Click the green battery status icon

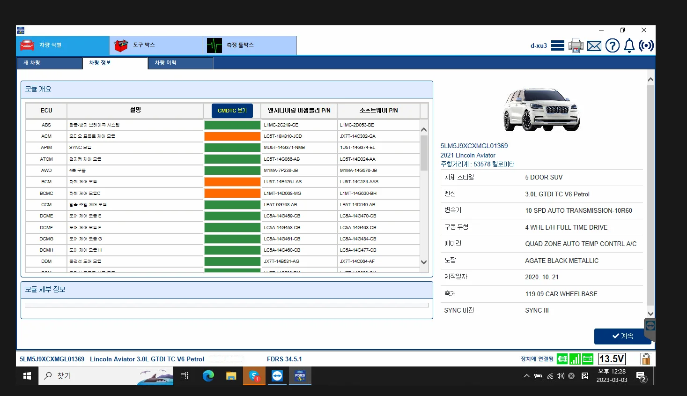click(x=588, y=359)
